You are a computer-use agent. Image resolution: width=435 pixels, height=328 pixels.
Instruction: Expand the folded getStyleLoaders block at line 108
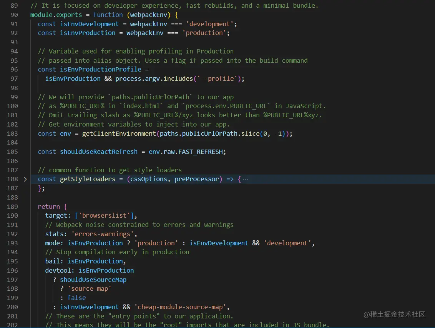click(x=25, y=179)
